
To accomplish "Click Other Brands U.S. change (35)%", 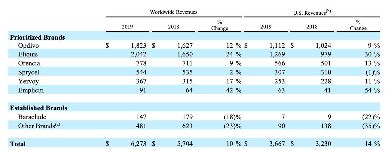I will [x=372, y=125].
